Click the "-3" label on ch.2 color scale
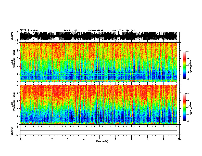The image size is (202, 156). [x=188, y=94]
